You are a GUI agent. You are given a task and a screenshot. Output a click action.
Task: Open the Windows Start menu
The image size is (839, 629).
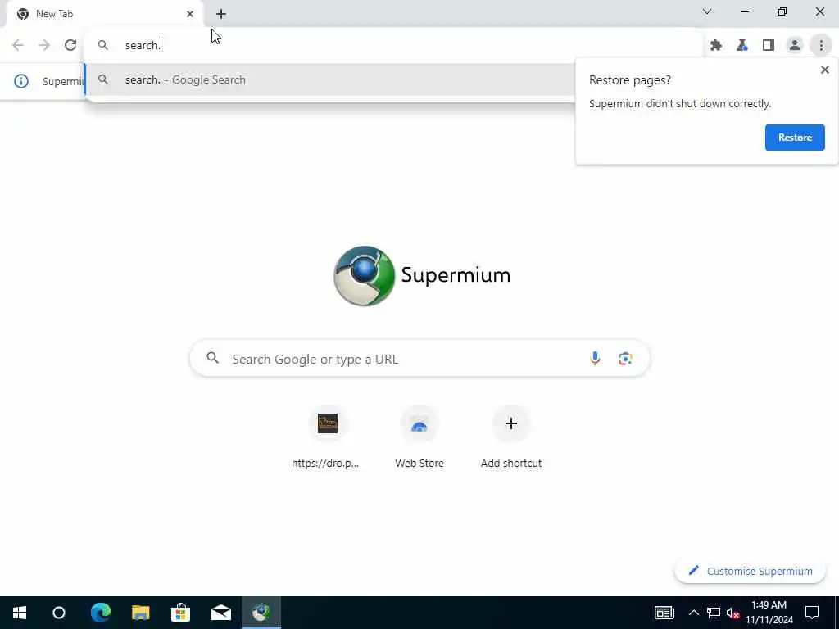click(x=20, y=613)
